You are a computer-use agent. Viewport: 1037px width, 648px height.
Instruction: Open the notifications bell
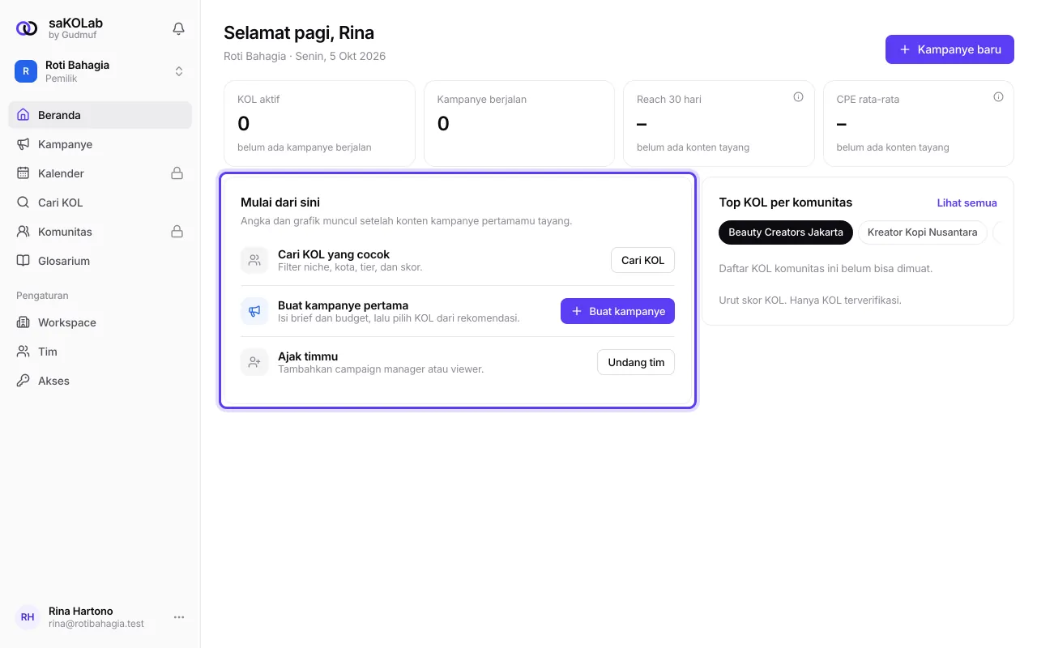(179, 28)
